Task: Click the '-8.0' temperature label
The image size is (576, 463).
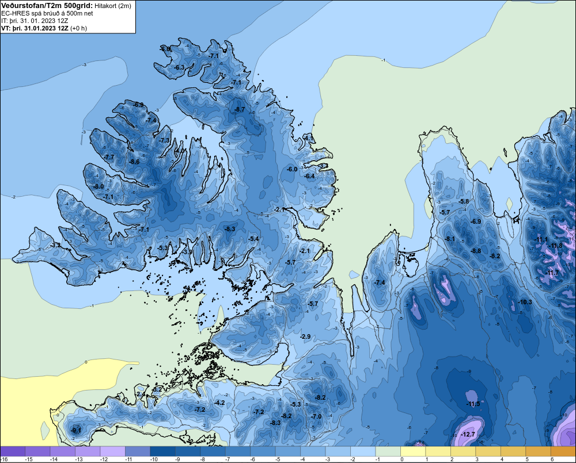Action: click(x=98, y=186)
